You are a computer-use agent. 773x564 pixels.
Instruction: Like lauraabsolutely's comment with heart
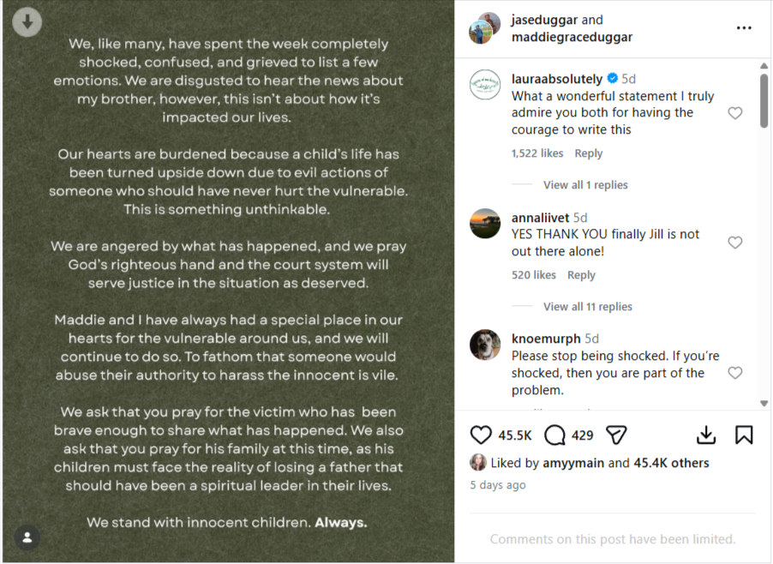[x=734, y=113]
